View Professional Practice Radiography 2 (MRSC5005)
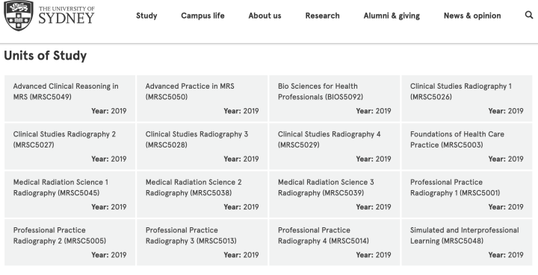Viewport: 538px width, 275px height. click(69, 242)
